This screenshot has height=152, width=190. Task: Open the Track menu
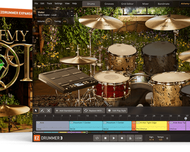(x=49, y=3)
